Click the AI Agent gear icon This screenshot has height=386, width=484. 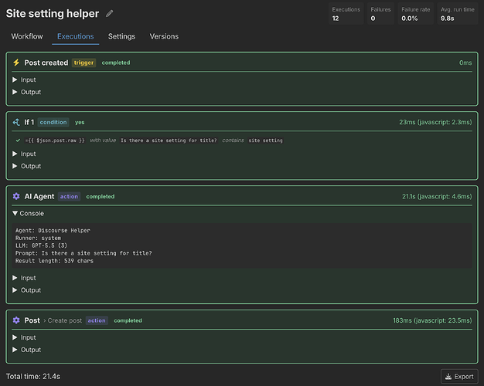[x=16, y=196]
